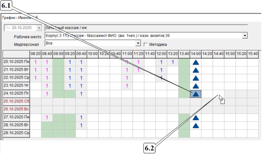
Task: Click the 08:20 column header
Action: 35,54
